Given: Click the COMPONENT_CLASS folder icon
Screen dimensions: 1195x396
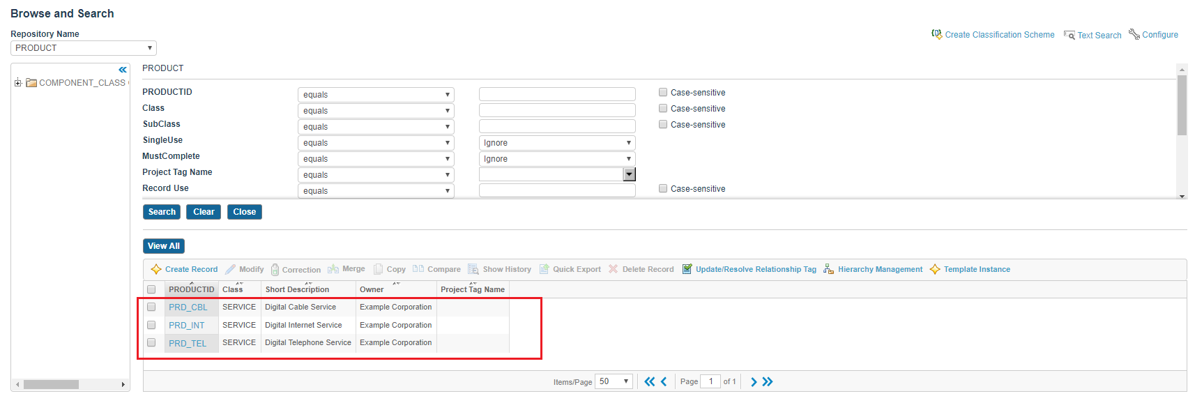Looking at the screenshot, I should [31, 83].
